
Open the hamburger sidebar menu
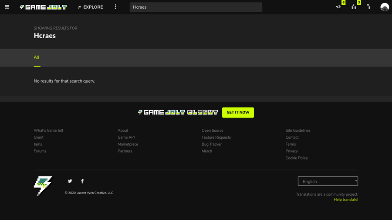coord(7,7)
